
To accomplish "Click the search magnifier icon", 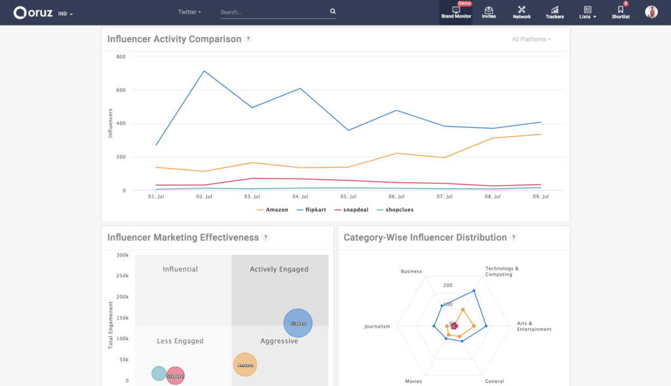I will [332, 12].
